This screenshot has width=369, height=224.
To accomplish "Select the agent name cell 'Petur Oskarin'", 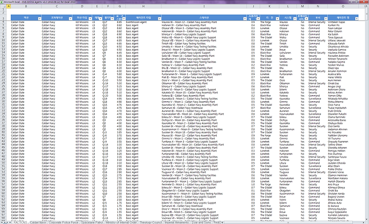I will pos(343,31).
